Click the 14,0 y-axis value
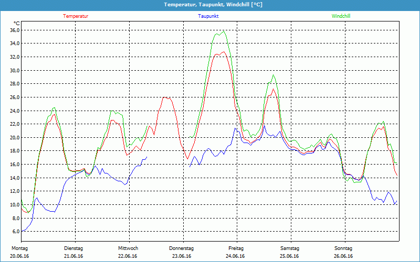Image resolution: width=420 pixels, height=262 pixels. pyautogui.click(x=15, y=178)
